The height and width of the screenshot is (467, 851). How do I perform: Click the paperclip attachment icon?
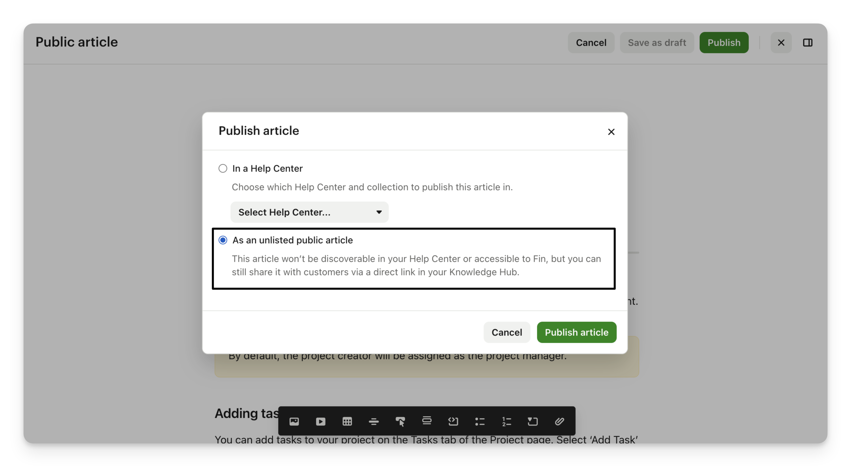tap(559, 422)
